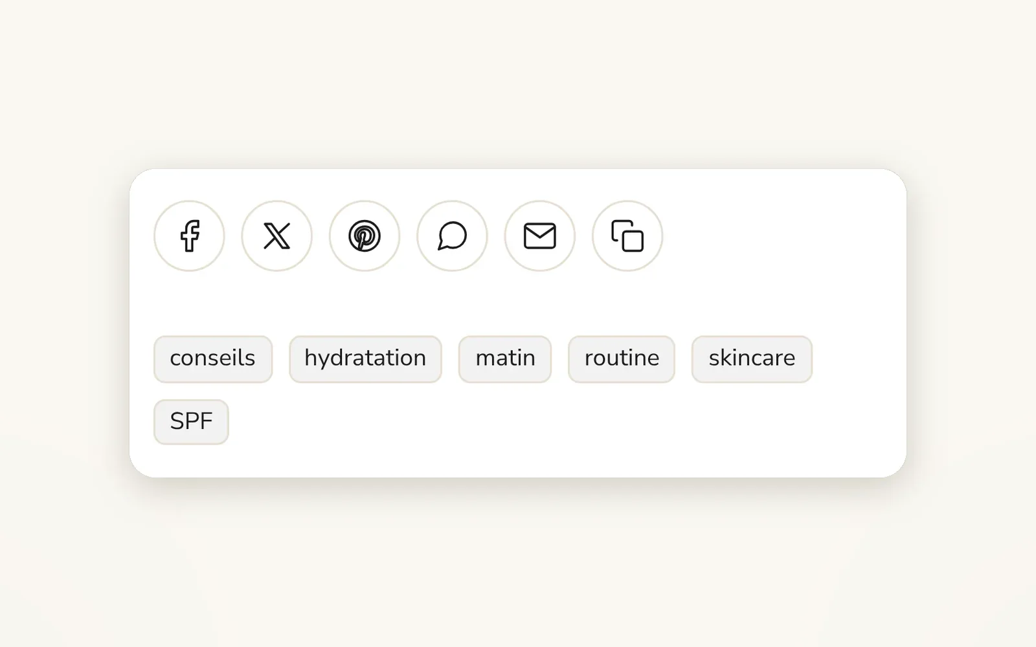Screen dimensions: 1036x647
Task: Share the article on Facebook
Action: point(189,236)
